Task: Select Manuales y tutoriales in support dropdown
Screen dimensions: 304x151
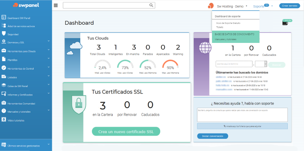Action: pos(225,39)
